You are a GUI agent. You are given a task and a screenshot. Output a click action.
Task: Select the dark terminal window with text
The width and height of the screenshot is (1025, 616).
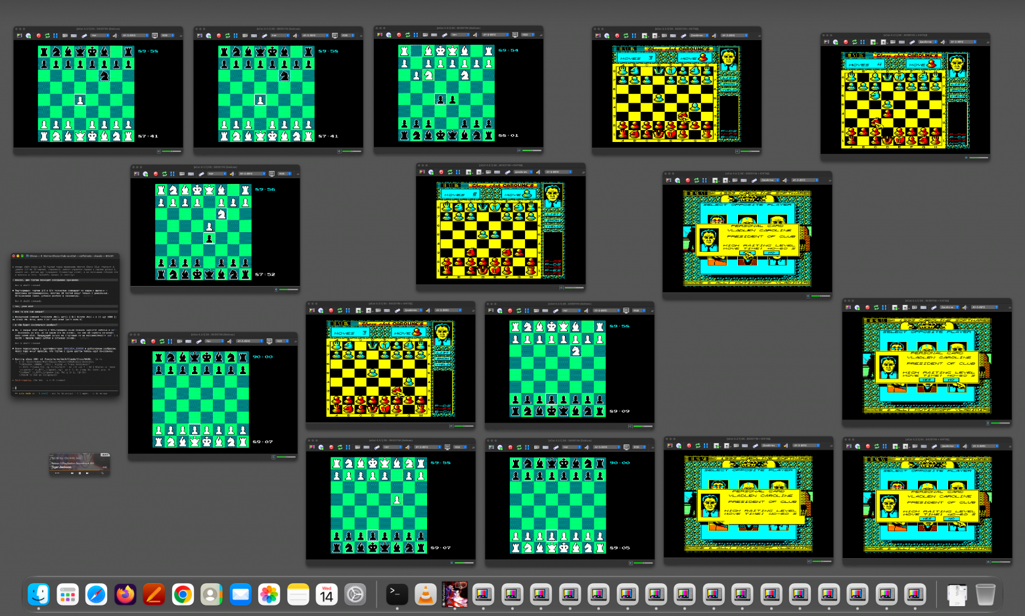(x=65, y=325)
